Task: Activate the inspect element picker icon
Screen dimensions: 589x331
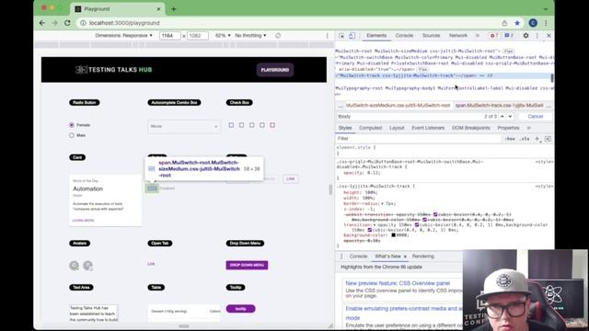Action: [341, 36]
